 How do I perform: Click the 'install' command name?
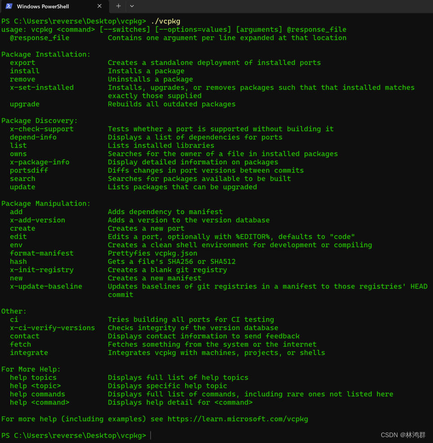point(25,71)
